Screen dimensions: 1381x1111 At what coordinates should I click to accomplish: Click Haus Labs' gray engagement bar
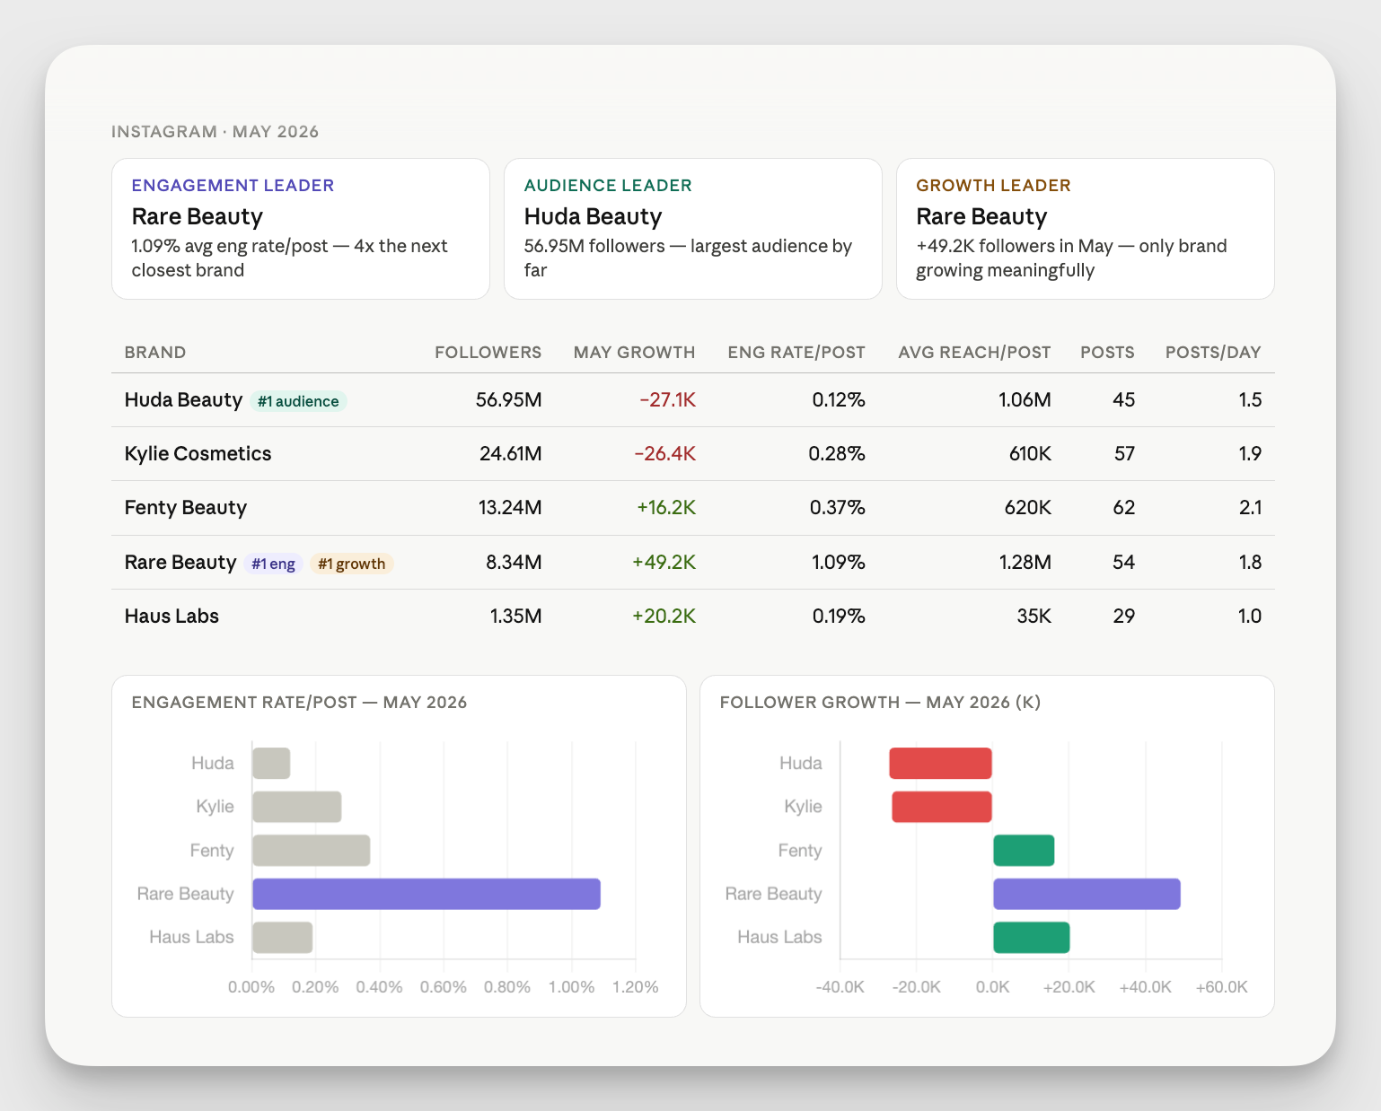pos(283,938)
